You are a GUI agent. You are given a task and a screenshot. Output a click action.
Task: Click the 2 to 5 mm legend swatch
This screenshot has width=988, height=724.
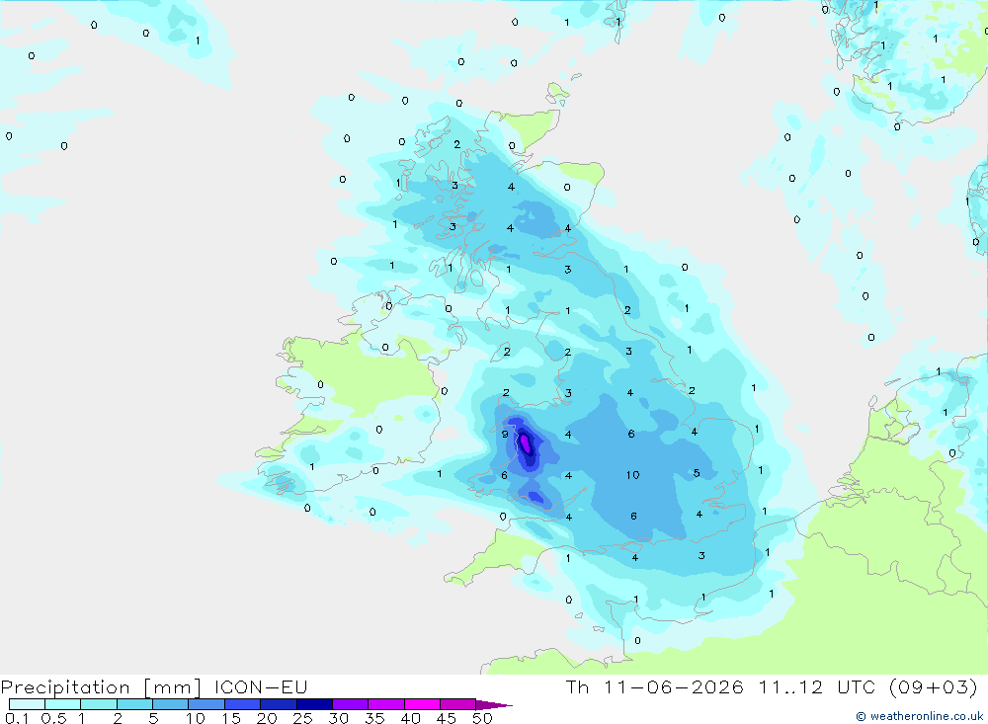coord(134,704)
